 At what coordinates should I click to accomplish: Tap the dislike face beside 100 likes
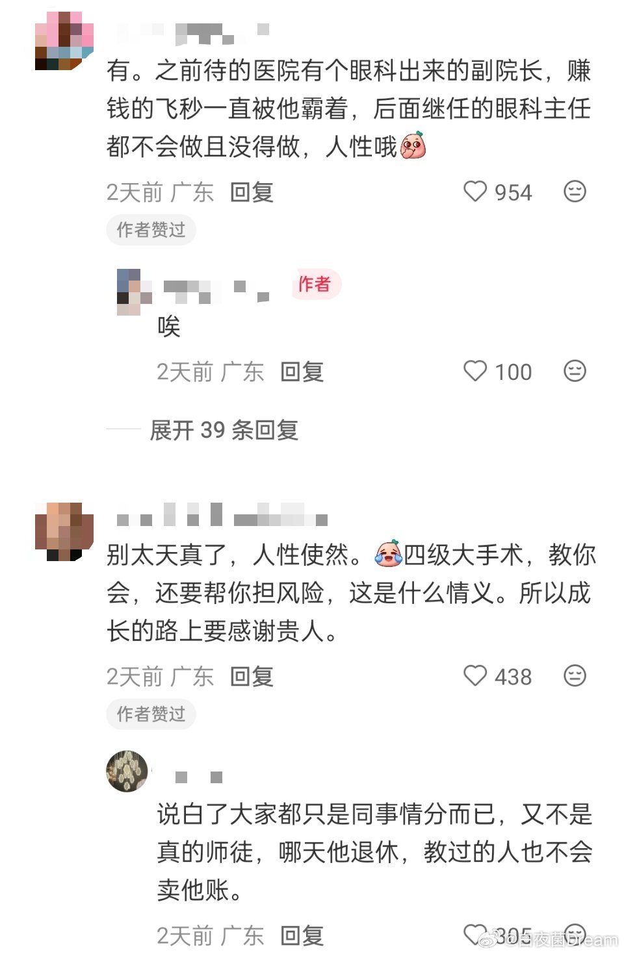coord(575,371)
